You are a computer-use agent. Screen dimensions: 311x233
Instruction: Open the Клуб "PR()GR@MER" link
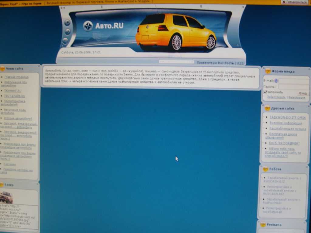click(284, 143)
